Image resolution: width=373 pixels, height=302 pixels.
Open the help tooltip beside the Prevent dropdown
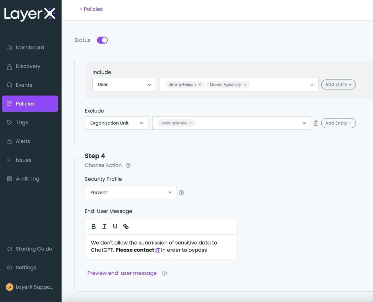coord(181,192)
